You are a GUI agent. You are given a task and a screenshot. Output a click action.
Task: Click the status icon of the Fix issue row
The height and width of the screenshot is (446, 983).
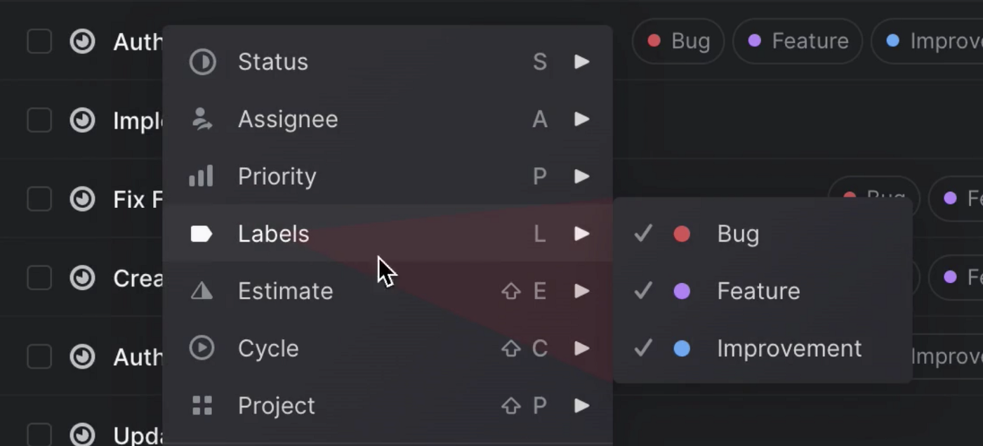(83, 199)
